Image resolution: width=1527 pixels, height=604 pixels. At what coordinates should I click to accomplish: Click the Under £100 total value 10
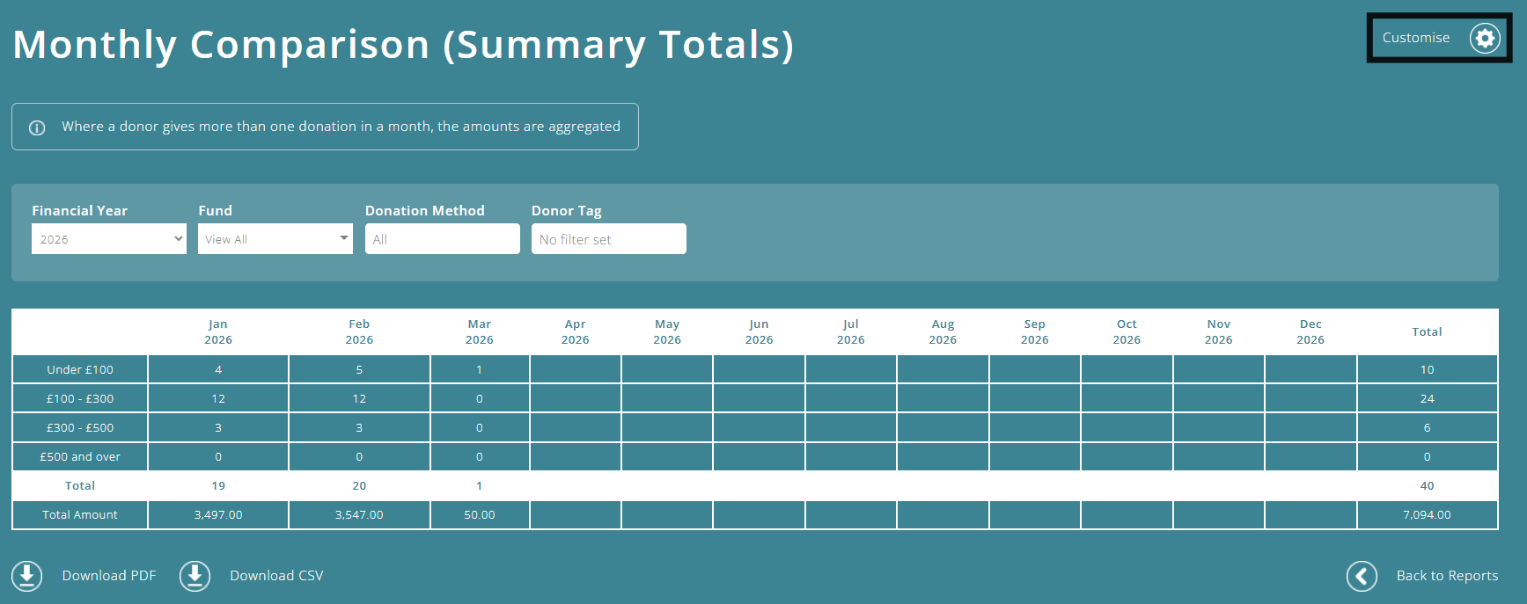(x=1427, y=370)
